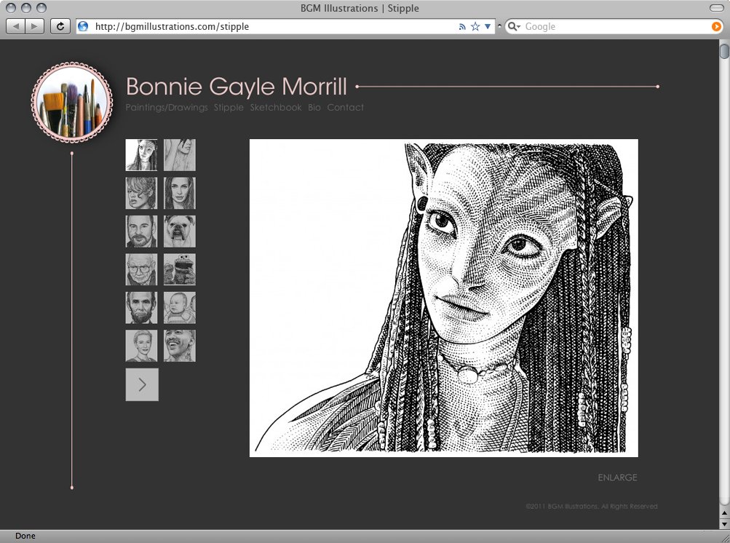This screenshot has height=543, width=730.
Task: Bookmark page with the star icon
Action: coord(475,26)
